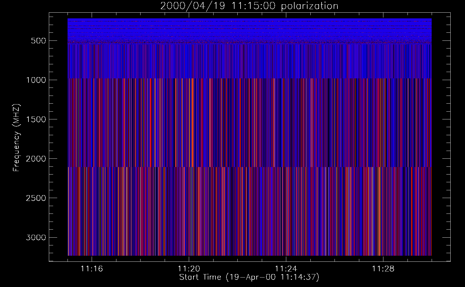Click the 2500 frequency tick label

pos(36,198)
